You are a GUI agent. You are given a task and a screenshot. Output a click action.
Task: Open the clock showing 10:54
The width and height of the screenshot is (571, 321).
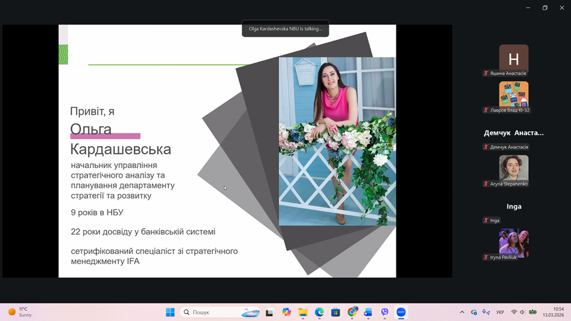553,312
